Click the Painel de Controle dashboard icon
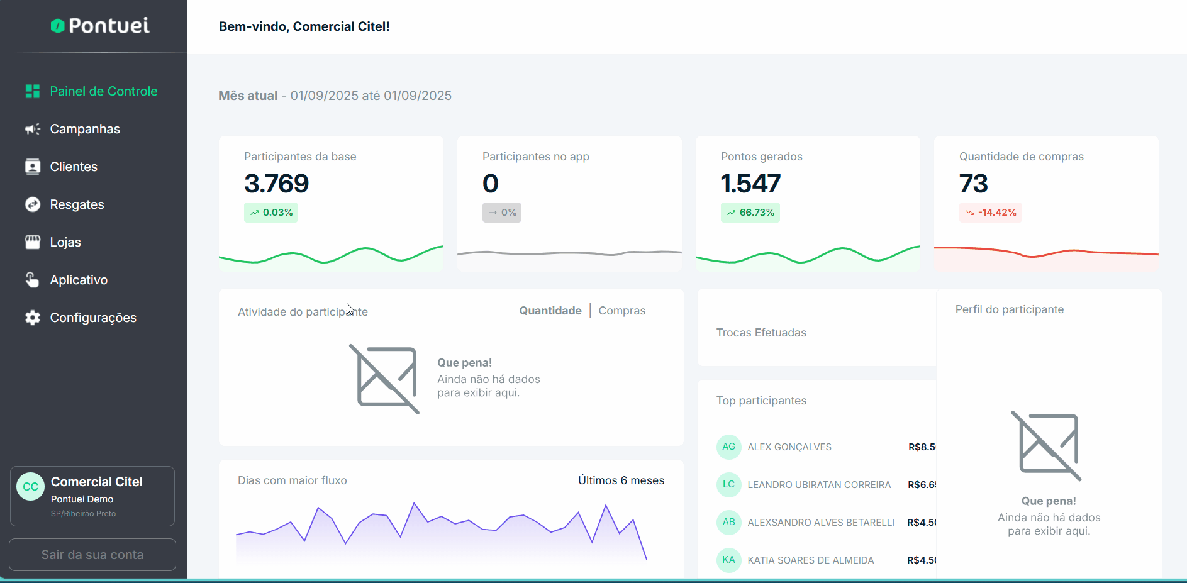1187x583 pixels. (33, 91)
